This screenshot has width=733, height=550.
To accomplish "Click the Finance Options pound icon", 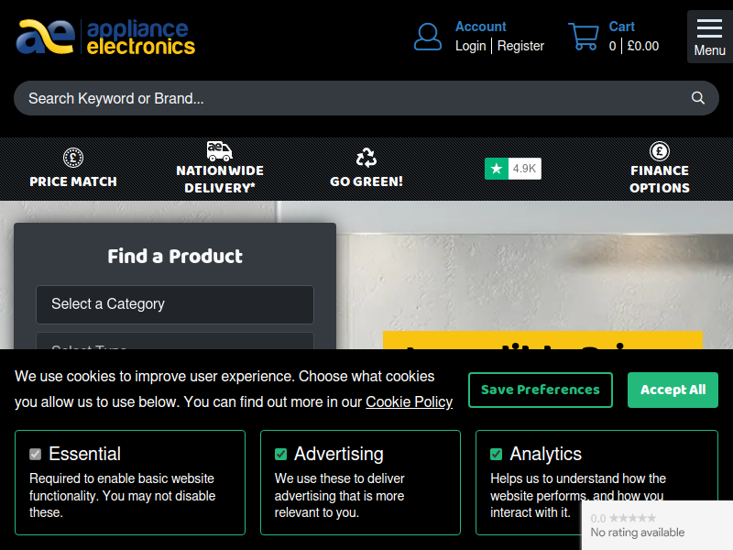I will point(659,151).
